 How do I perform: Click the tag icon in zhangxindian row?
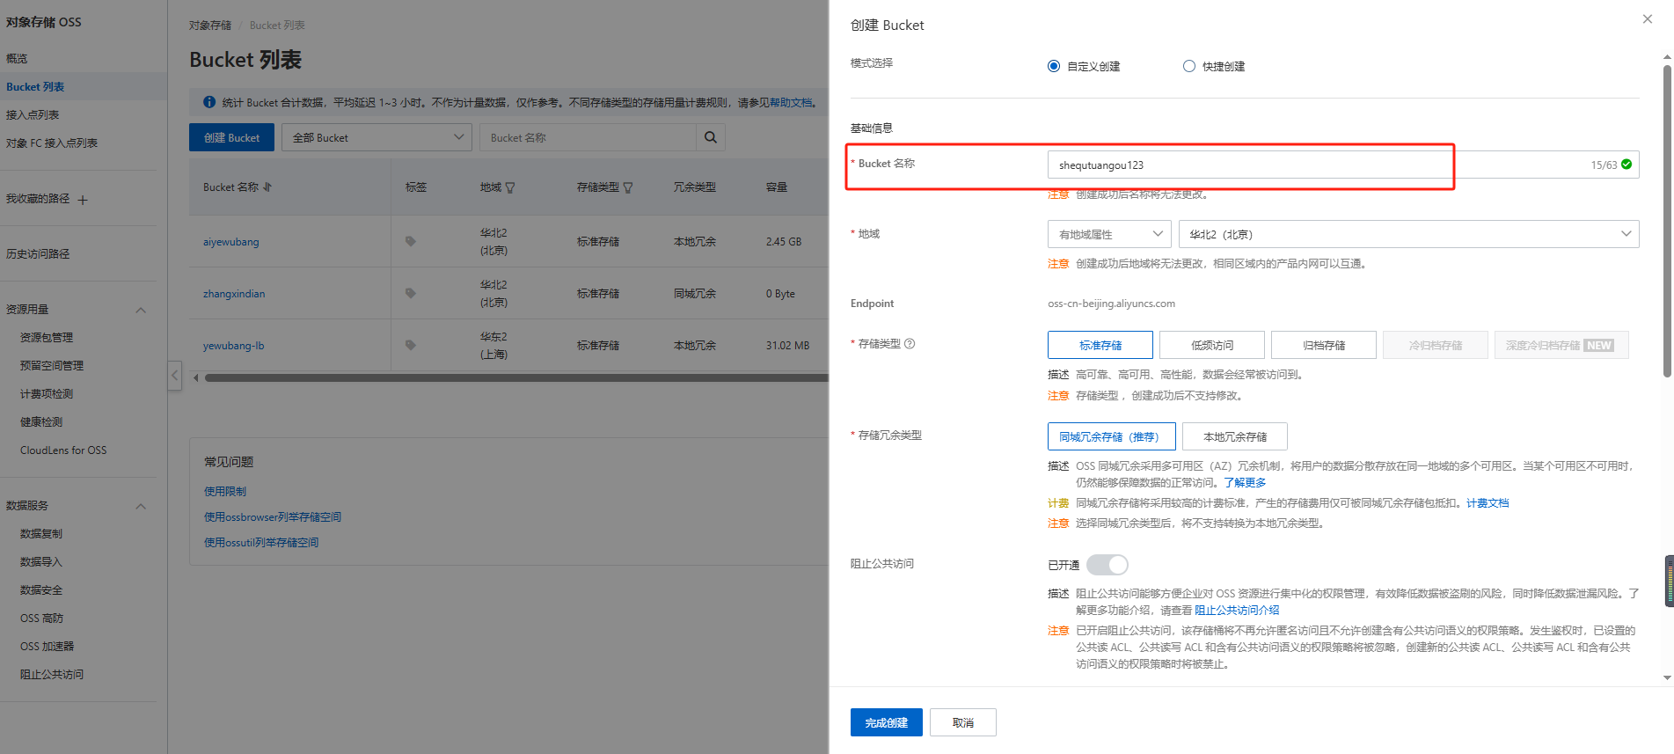coord(410,293)
